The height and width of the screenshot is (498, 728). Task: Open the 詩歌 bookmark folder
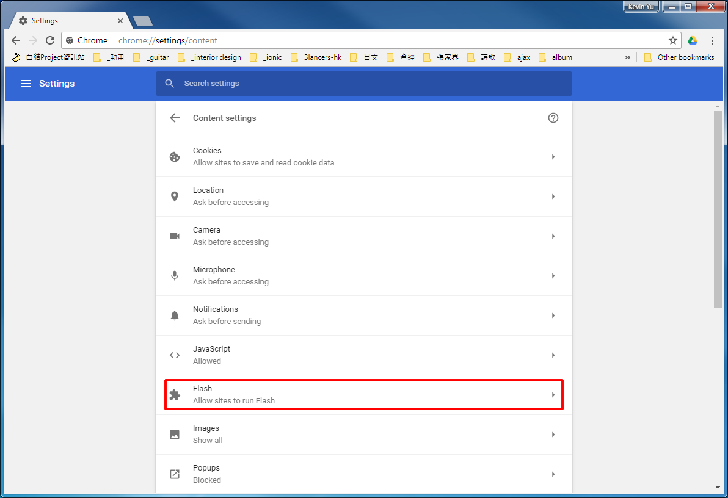[x=481, y=57]
